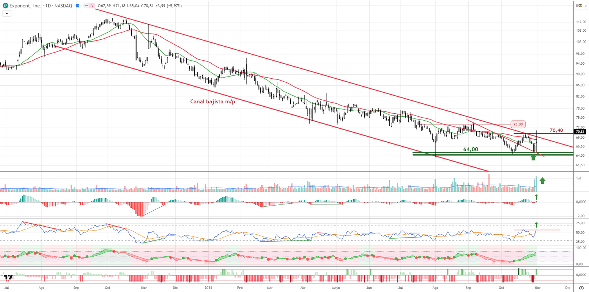This screenshot has width=589, height=292.
Task: Toggle the gray dash indicator pill
Action: click(86, 6)
